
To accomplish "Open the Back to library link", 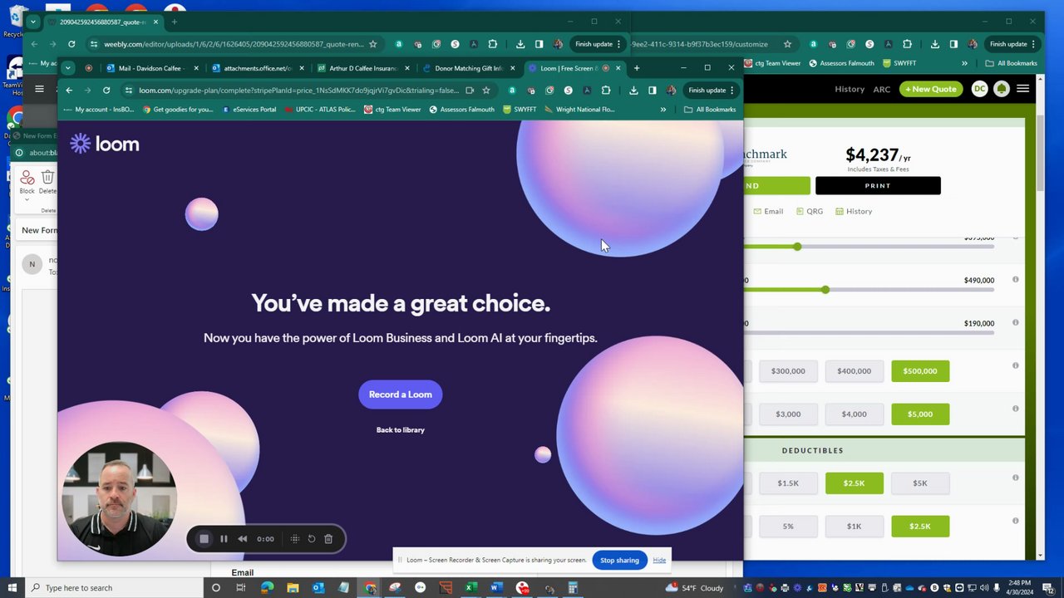I will 401,429.
